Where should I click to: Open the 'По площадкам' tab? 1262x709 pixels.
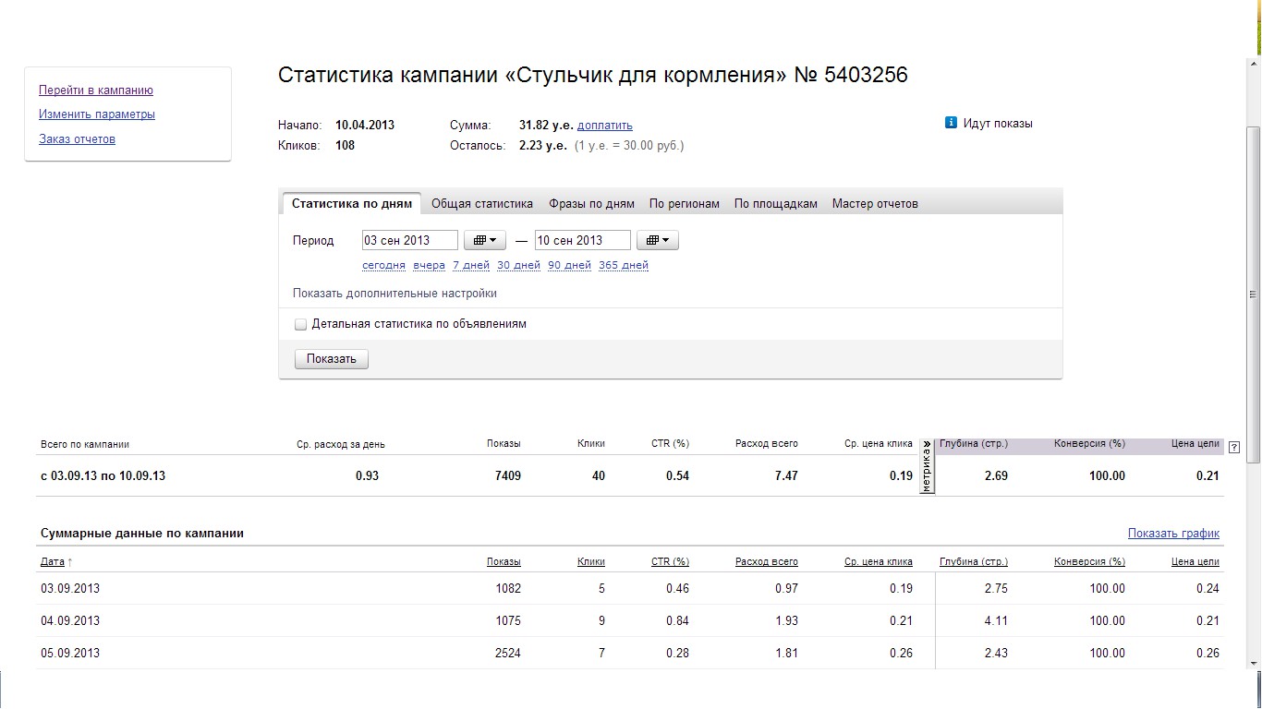(776, 204)
